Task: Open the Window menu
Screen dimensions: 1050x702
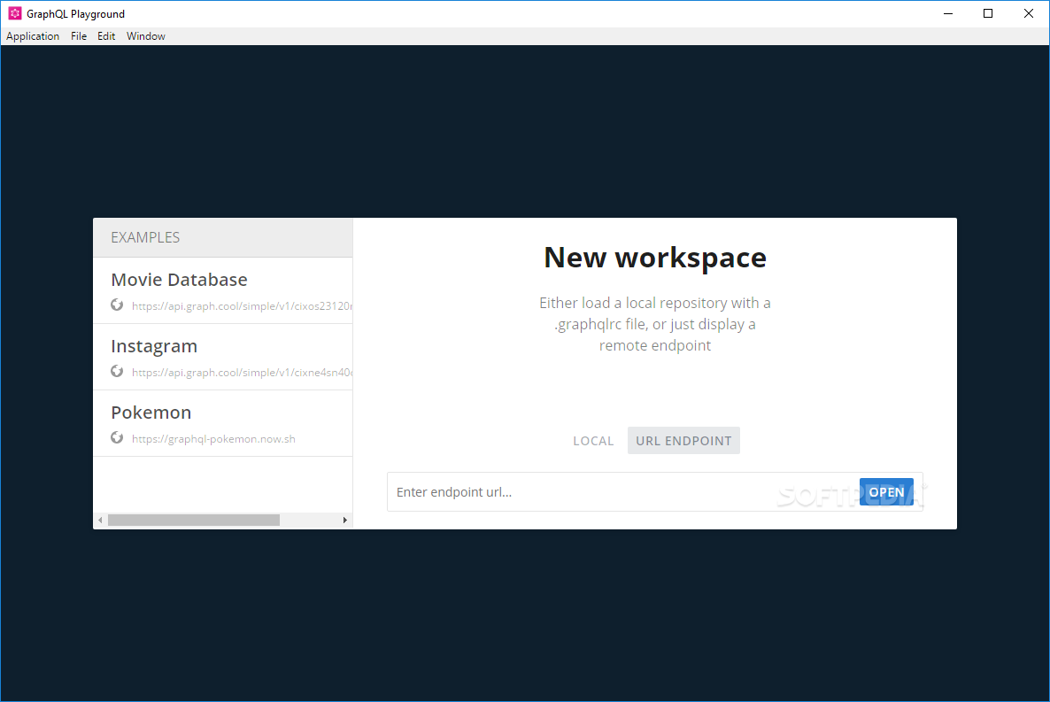Action: (x=145, y=36)
